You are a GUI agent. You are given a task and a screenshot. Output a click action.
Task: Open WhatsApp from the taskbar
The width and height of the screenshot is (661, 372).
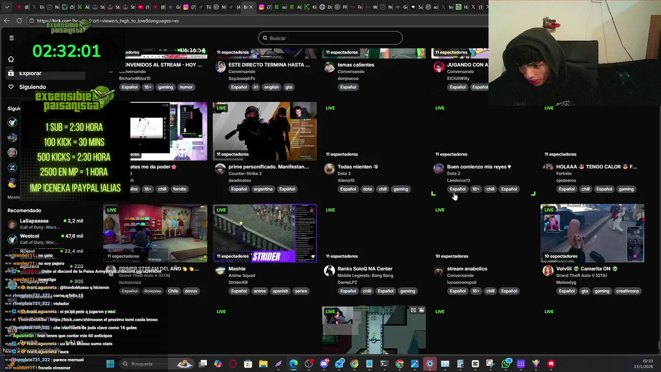pos(506,364)
